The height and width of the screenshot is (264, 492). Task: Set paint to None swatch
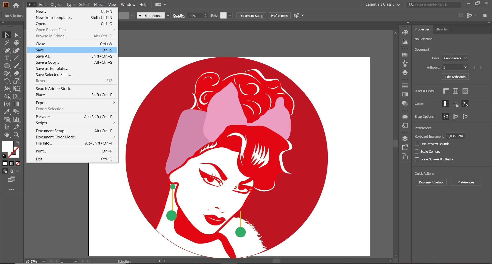click(x=18, y=163)
